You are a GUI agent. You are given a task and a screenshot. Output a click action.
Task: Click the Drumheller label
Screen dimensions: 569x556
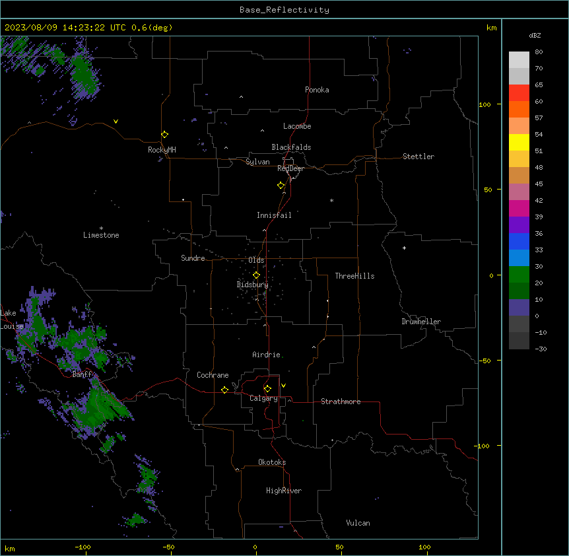pos(421,322)
